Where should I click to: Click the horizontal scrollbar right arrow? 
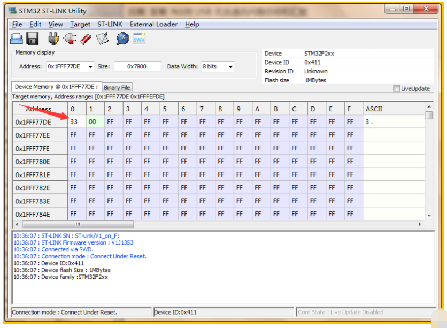420,225
